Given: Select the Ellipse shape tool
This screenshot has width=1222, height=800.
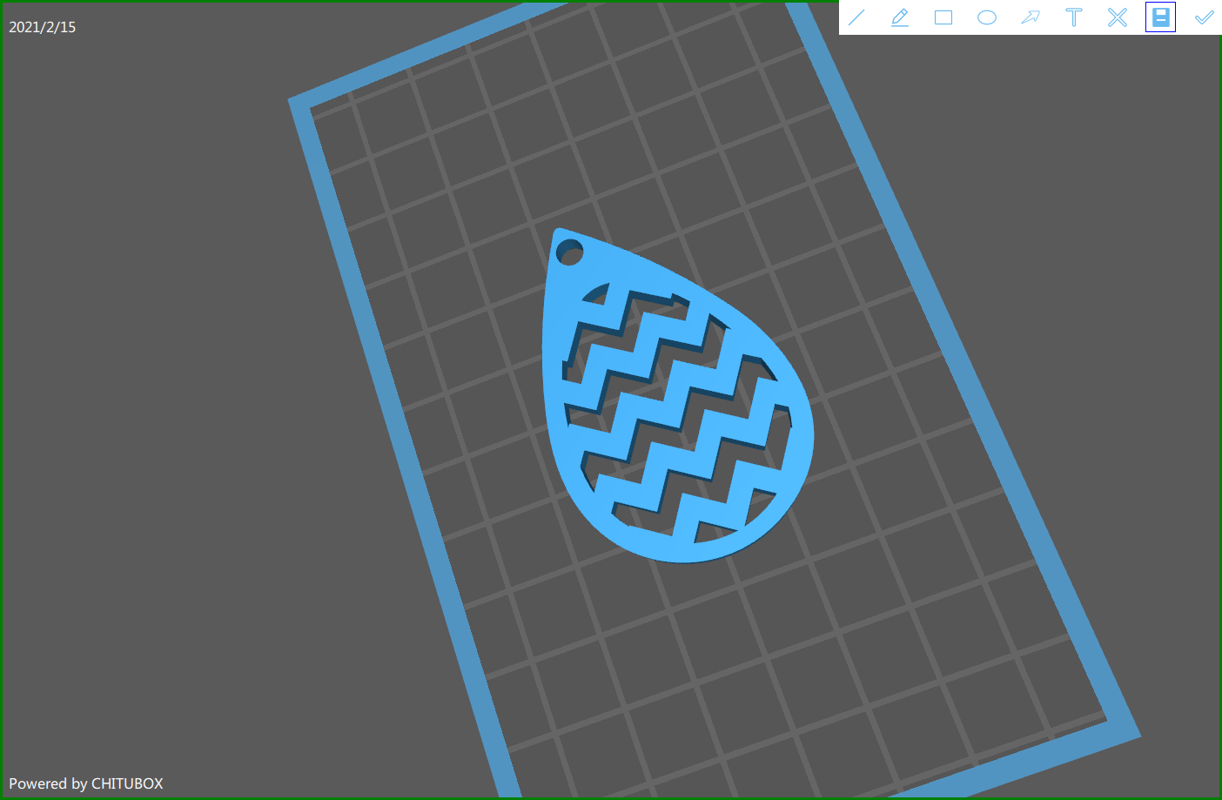Looking at the screenshot, I should coord(987,17).
